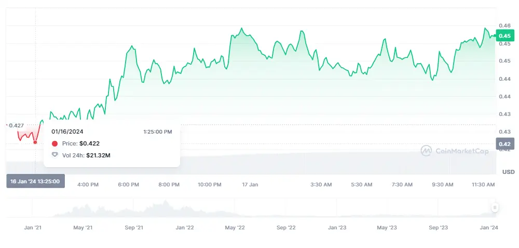Click Jan '22 on the range navigator
Screen dimensions: 519x248
click(185, 228)
